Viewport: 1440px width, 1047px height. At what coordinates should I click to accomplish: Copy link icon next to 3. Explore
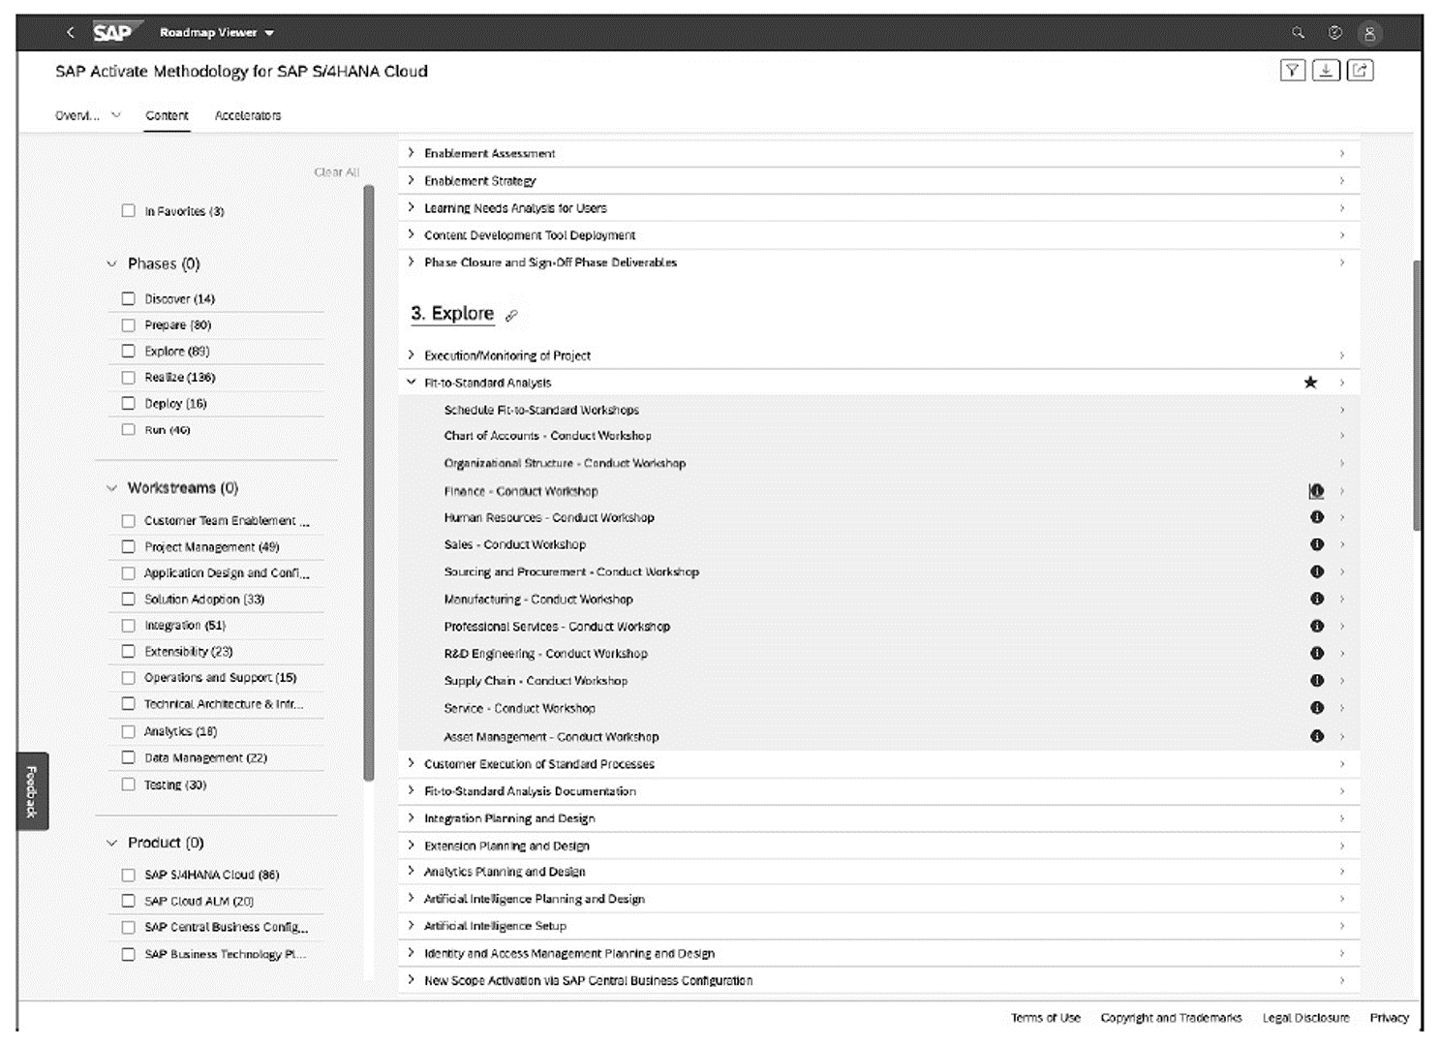(x=511, y=315)
